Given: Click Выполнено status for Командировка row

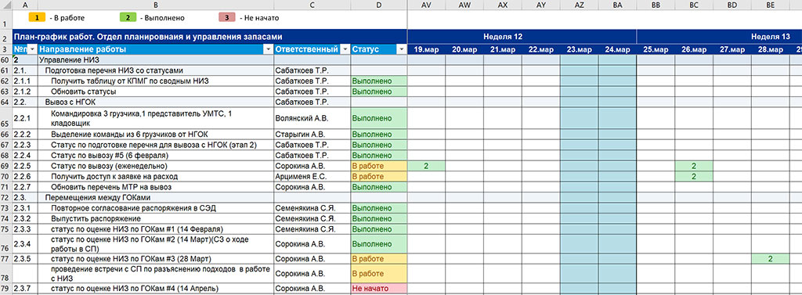Looking at the screenshot, I should click(x=378, y=118).
